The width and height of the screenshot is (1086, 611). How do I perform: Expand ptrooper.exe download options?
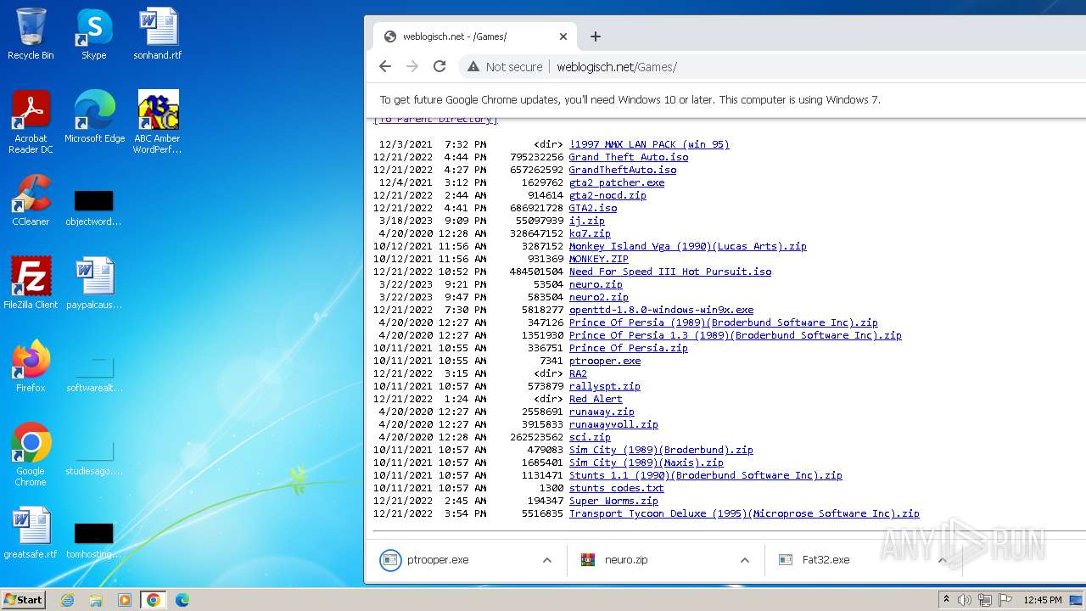(x=547, y=560)
